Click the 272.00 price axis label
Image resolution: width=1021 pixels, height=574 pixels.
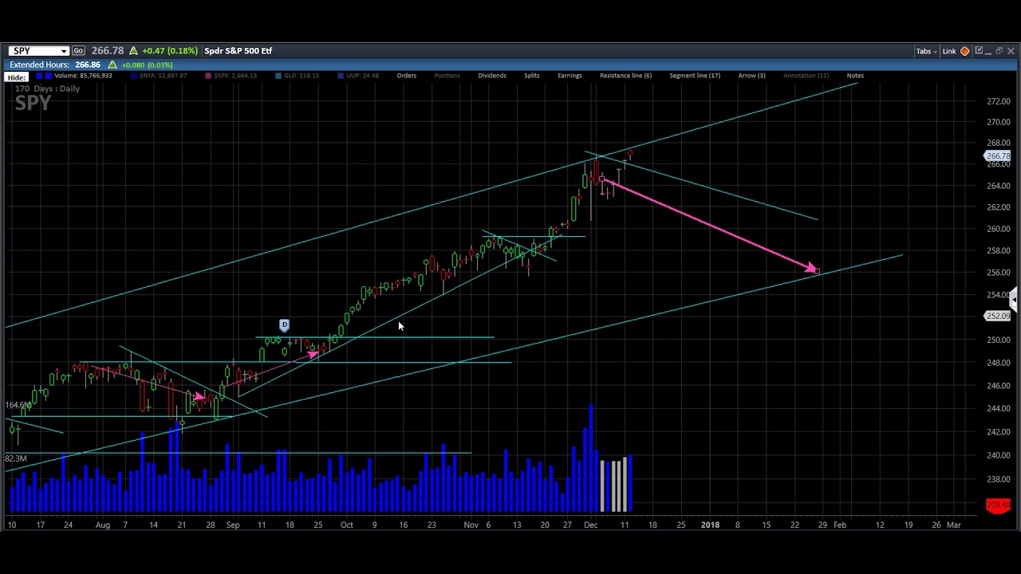(998, 101)
